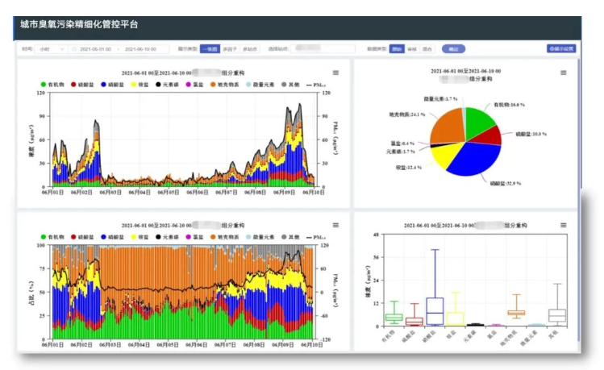This screenshot has height=370, width=604.
Task: Select the 一张图 display type tab
Action: point(209,49)
